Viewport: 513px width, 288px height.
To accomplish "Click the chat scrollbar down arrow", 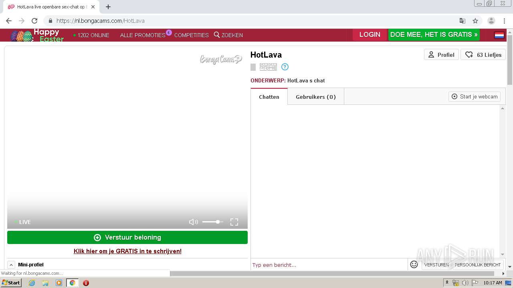I will point(503,254).
